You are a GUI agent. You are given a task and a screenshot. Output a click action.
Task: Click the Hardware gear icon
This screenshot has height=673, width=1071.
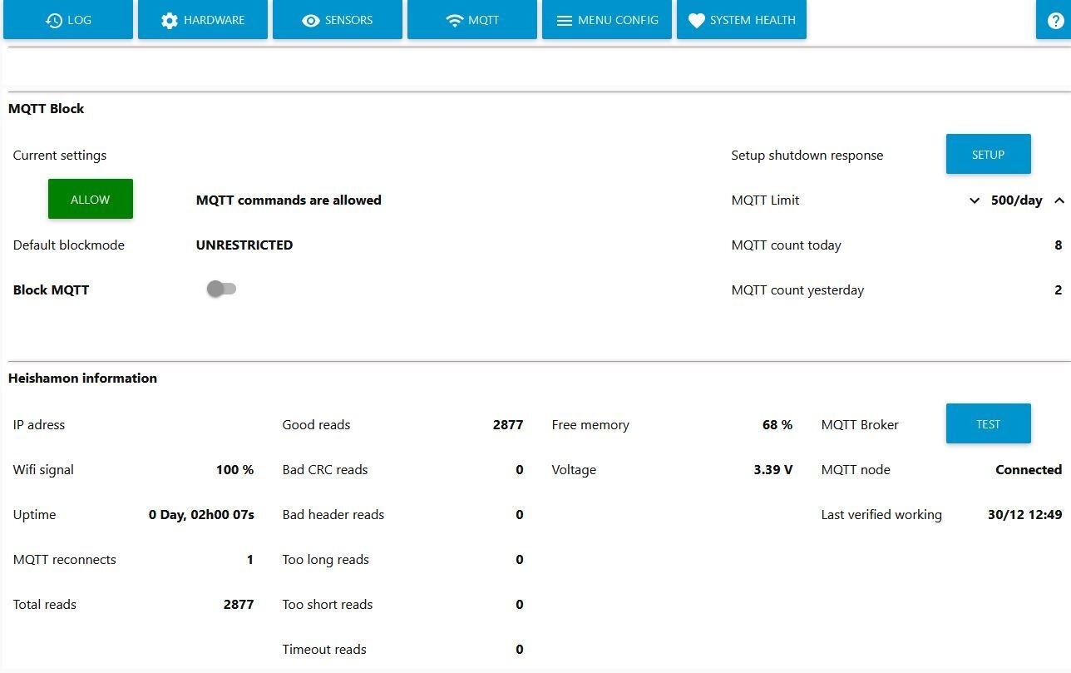[x=170, y=20]
